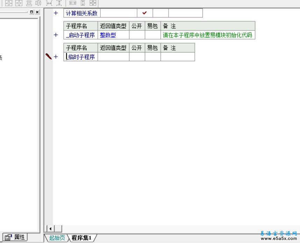Apply the make same width tool
Screen dimensions: 300x243
click(73, 3)
